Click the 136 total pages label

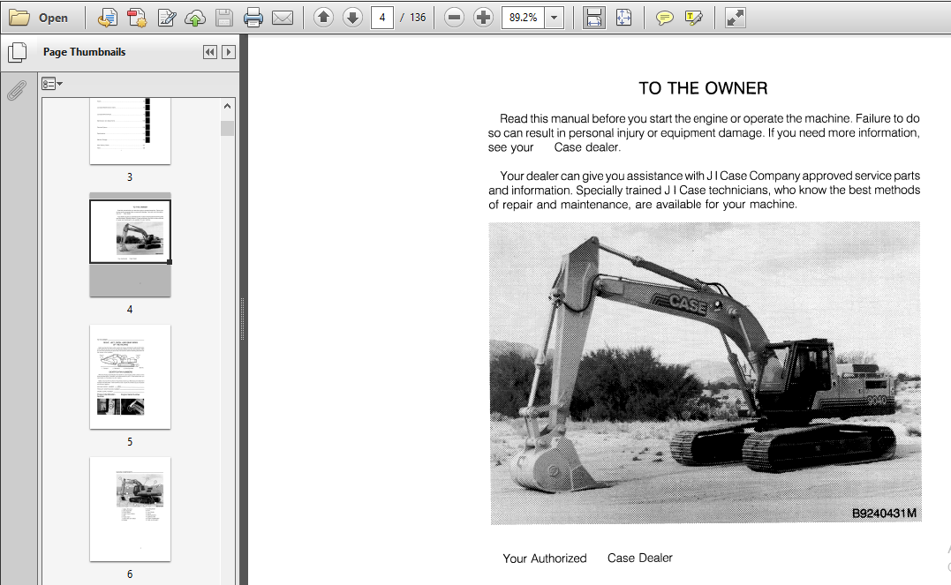(x=418, y=18)
